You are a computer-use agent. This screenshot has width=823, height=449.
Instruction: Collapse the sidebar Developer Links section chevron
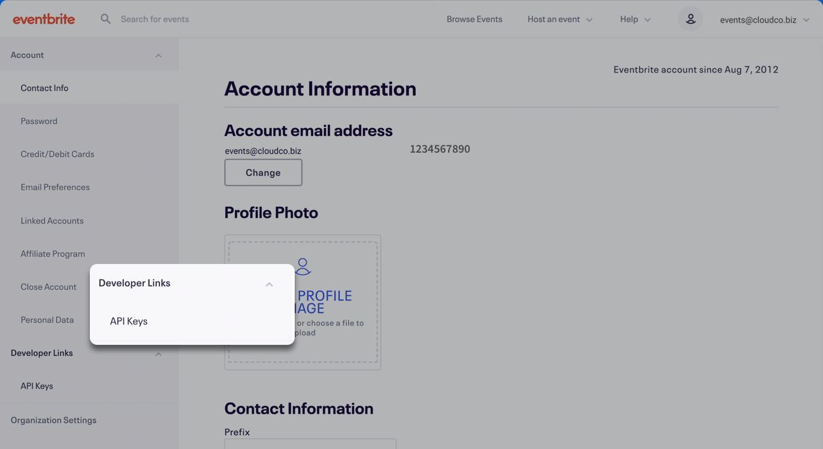click(x=158, y=354)
